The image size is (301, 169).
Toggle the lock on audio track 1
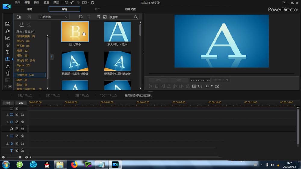pyautogui.click(x=23, y=122)
